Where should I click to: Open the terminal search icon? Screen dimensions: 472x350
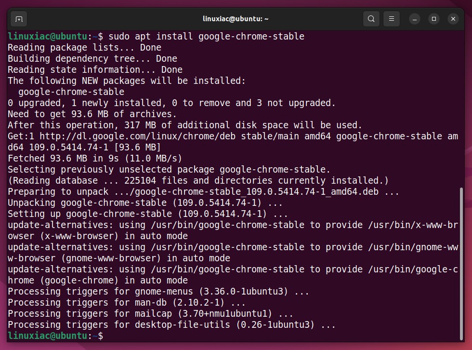371,19
